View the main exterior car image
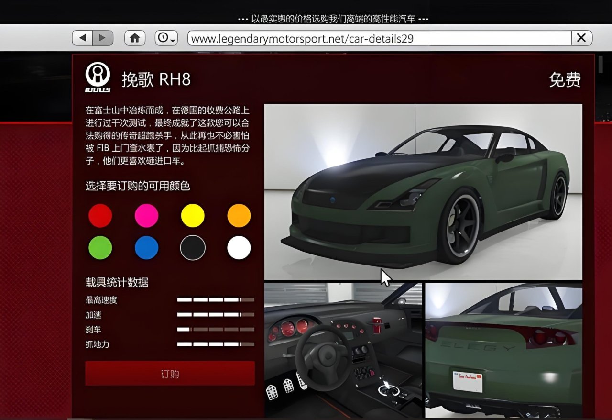The width and height of the screenshot is (612, 420). pos(423,191)
